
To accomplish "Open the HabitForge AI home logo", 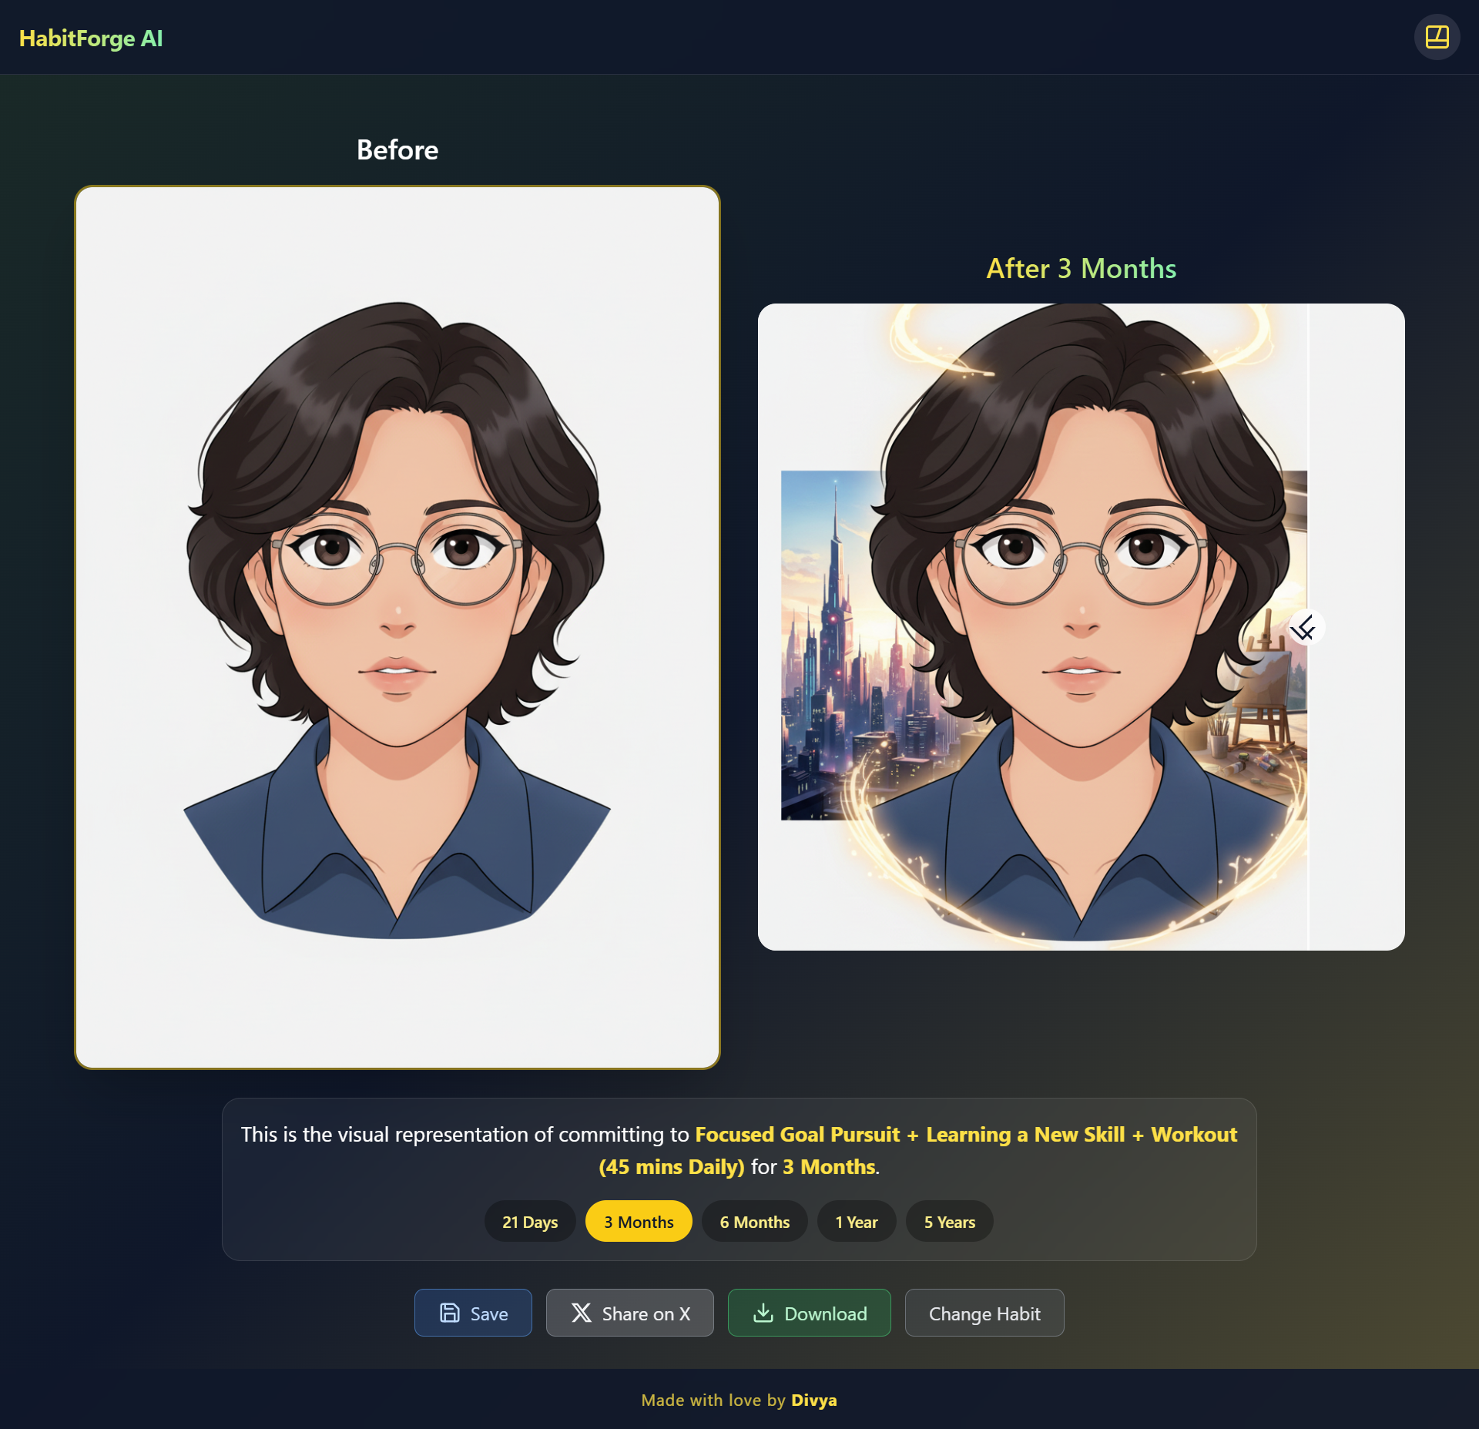I will point(91,38).
